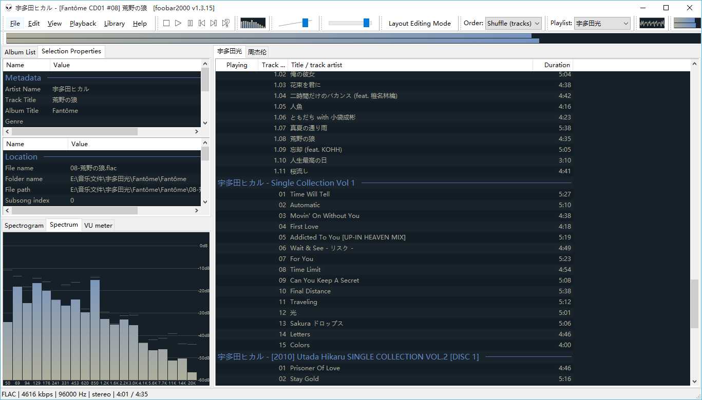Viewport: 702px width, 400px height.
Task: Click playlist vertical scrollbar thumb
Action: point(694,304)
